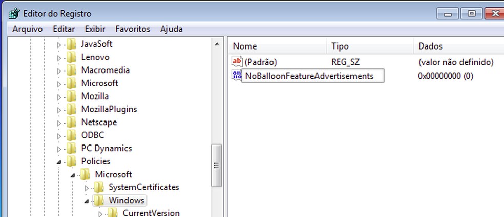Screen dimensions: 504x217
Task: Open the Favoritos menu
Action: [x=133, y=29]
